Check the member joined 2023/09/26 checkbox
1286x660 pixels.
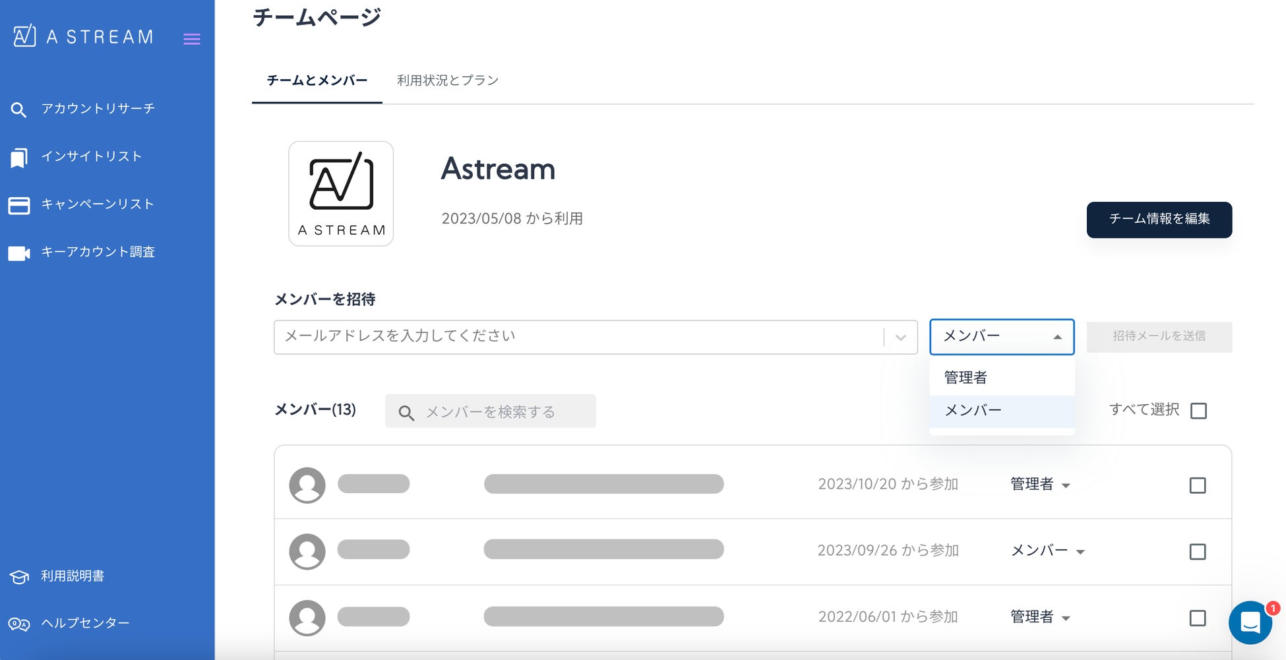pos(1198,551)
